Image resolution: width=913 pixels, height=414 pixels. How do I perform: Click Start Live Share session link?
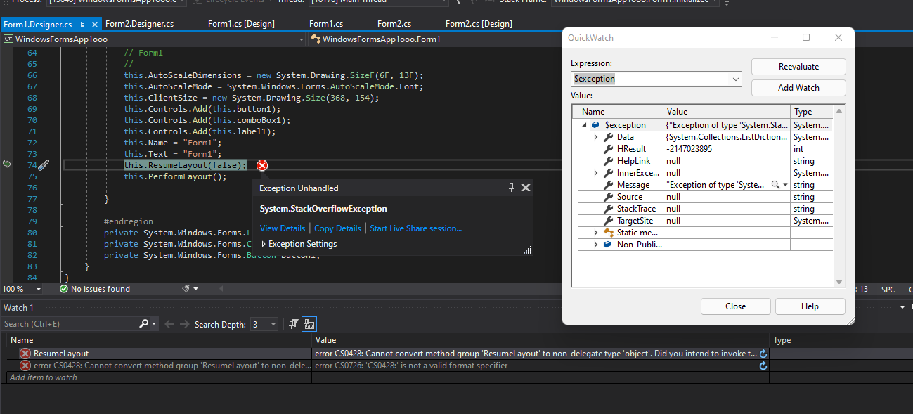point(416,228)
